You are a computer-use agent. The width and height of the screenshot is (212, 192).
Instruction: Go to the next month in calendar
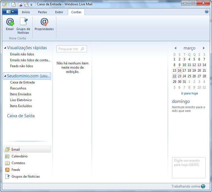coord(204,48)
